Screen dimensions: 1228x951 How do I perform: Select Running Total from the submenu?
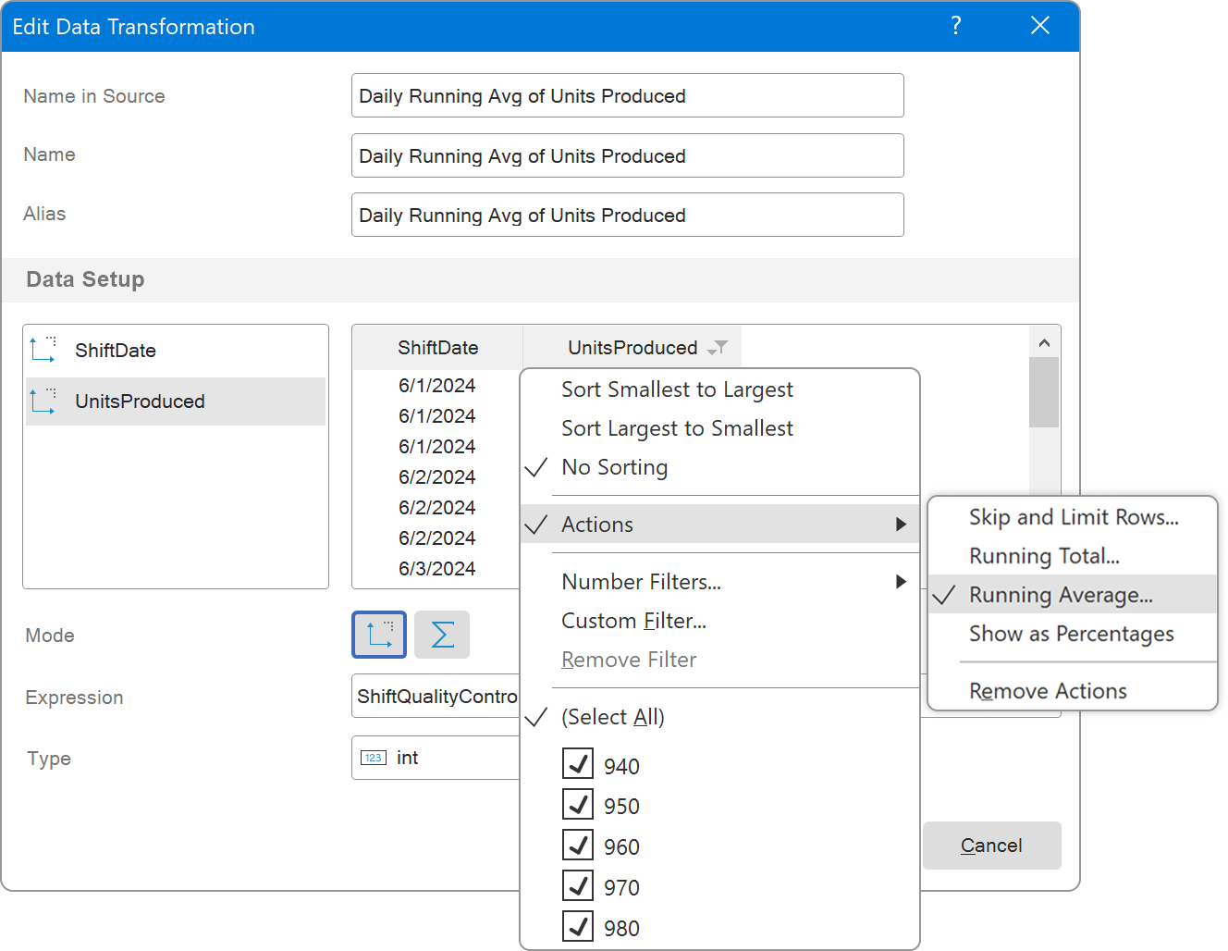(x=1044, y=556)
